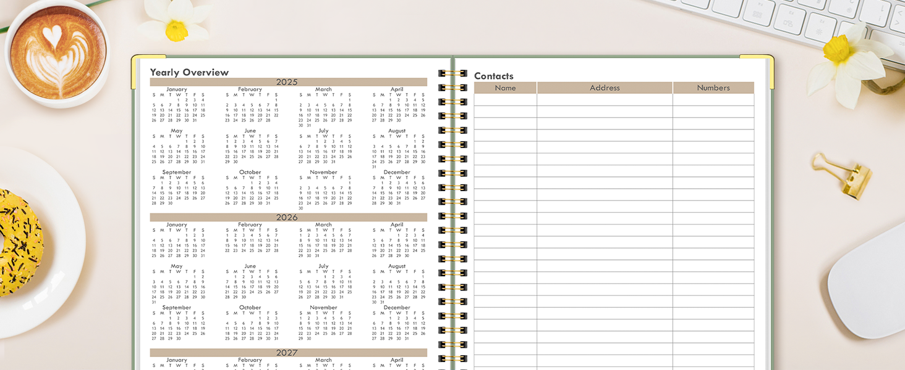Click the first empty Address cell in Contacts
The image size is (905, 370).
click(605, 100)
